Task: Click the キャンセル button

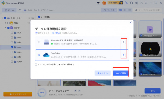Action: click(x=102, y=73)
